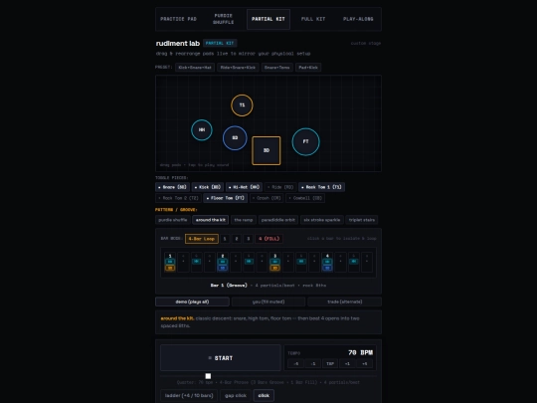537x403 pixels.
Task: Click the PARTIAL KIT badge next to rudiment lab
Action: [x=220, y=43]
